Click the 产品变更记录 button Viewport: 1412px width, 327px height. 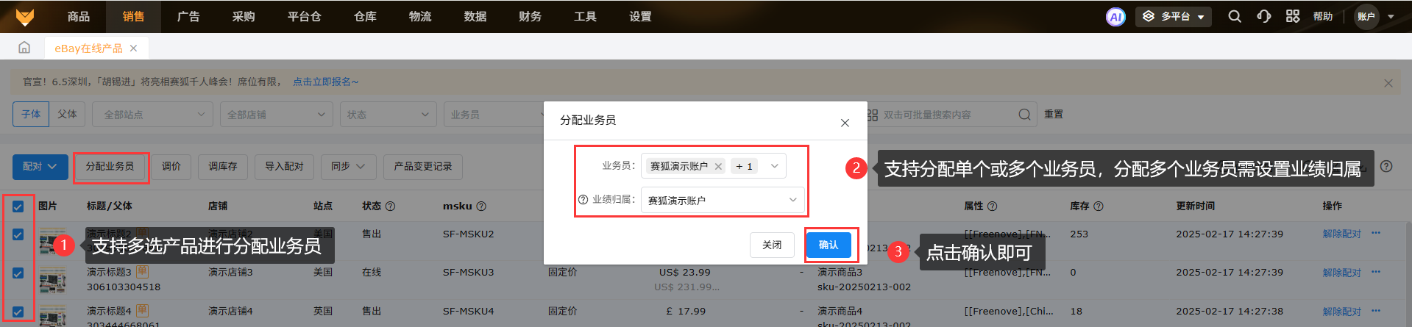[x=423, y=167]
